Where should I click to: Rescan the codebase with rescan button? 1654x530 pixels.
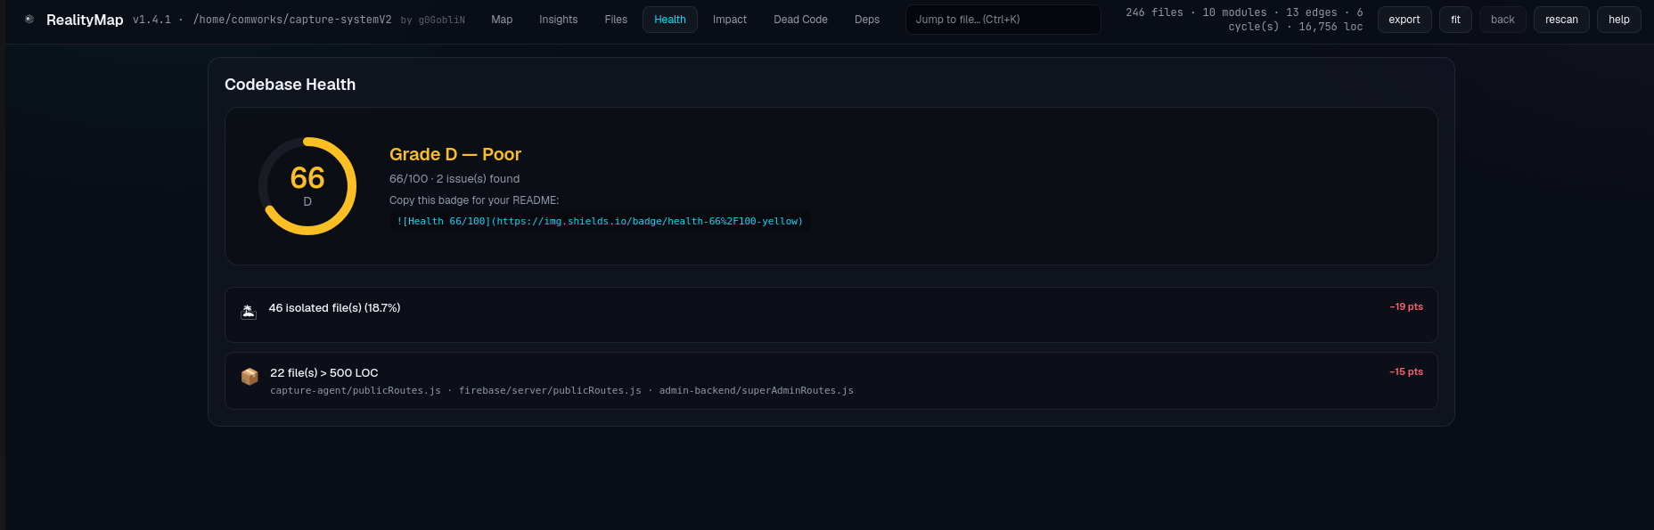click(x=1561, y=20)
